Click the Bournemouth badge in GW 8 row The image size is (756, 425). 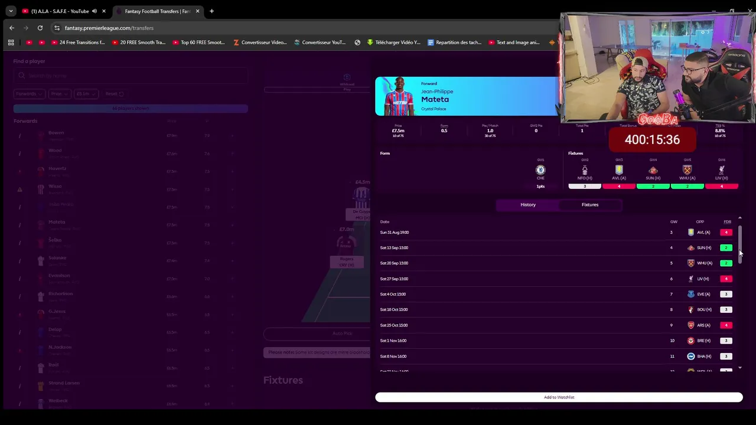[691, 309]
